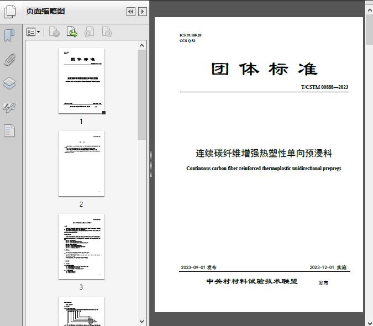Viewport: 373px width, 326px height.
Task: Select page 3 thumbnail
Action: (x=81, y=246)
